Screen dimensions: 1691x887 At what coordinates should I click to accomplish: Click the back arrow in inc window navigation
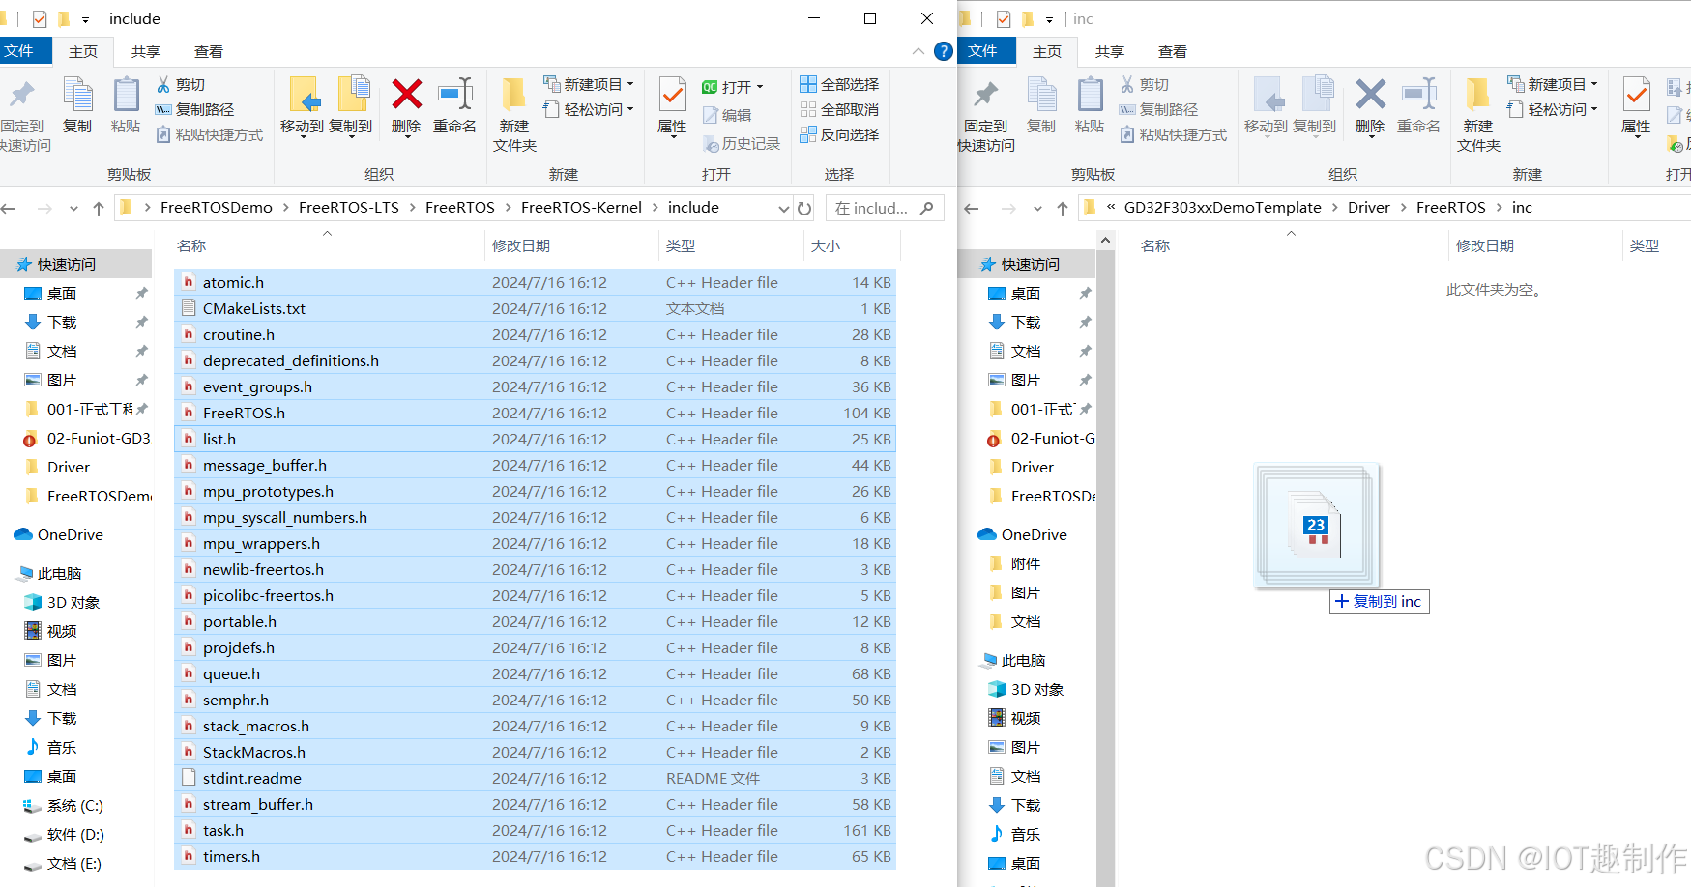[x=972, y=208]
